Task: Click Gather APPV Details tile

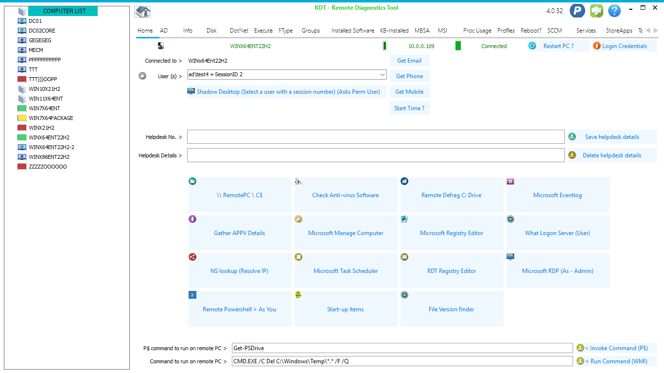Action: [240, 233]
